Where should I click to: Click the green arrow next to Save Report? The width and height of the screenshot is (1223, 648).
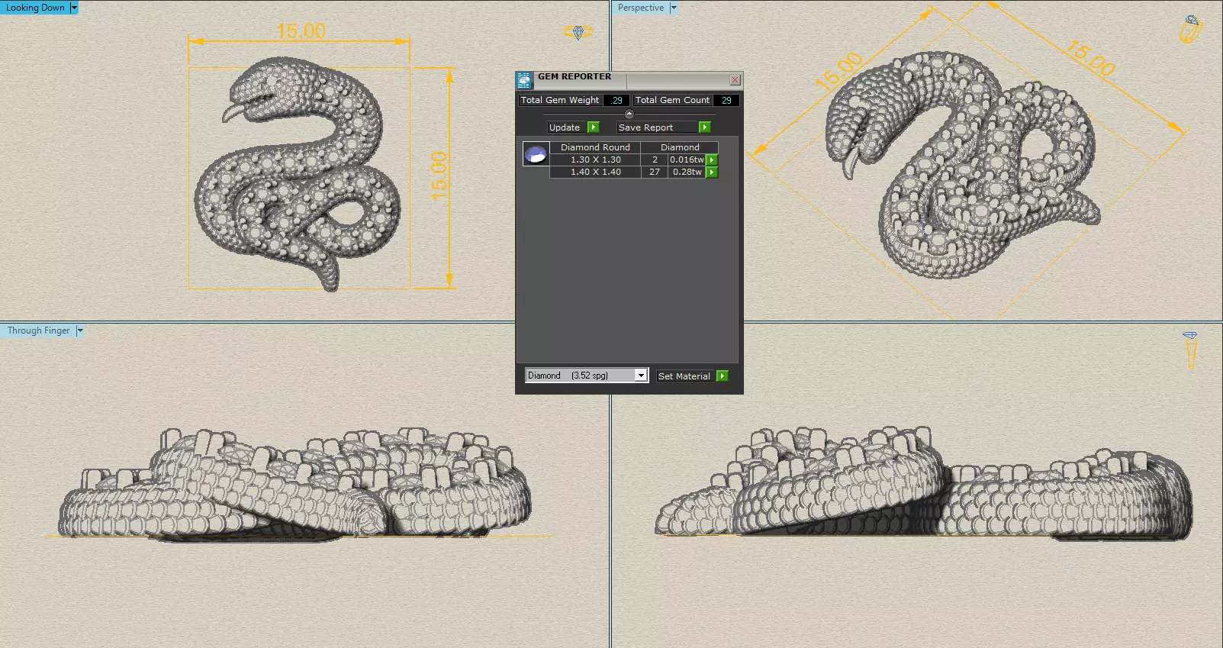pos(705,127)
